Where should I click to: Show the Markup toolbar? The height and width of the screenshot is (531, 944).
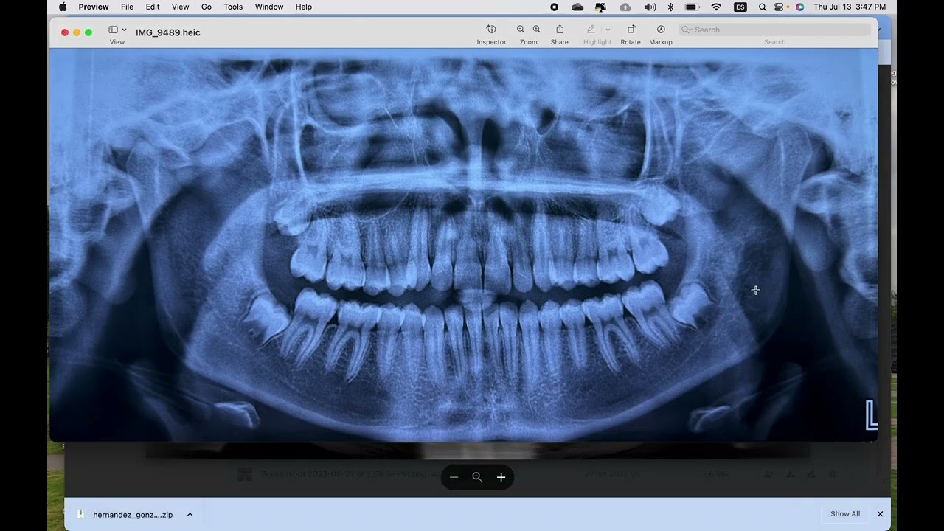(x=661, y=29)
